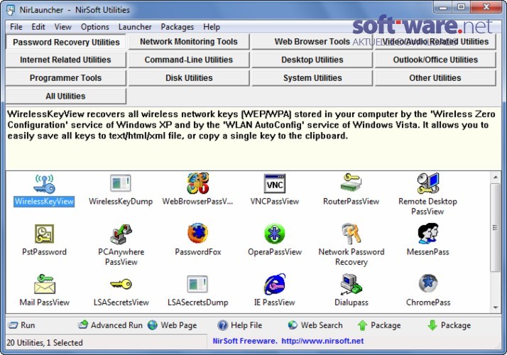Click Advanced Run in the toolbar
This screenshot has width=507, height=355.
coord(110,325)
